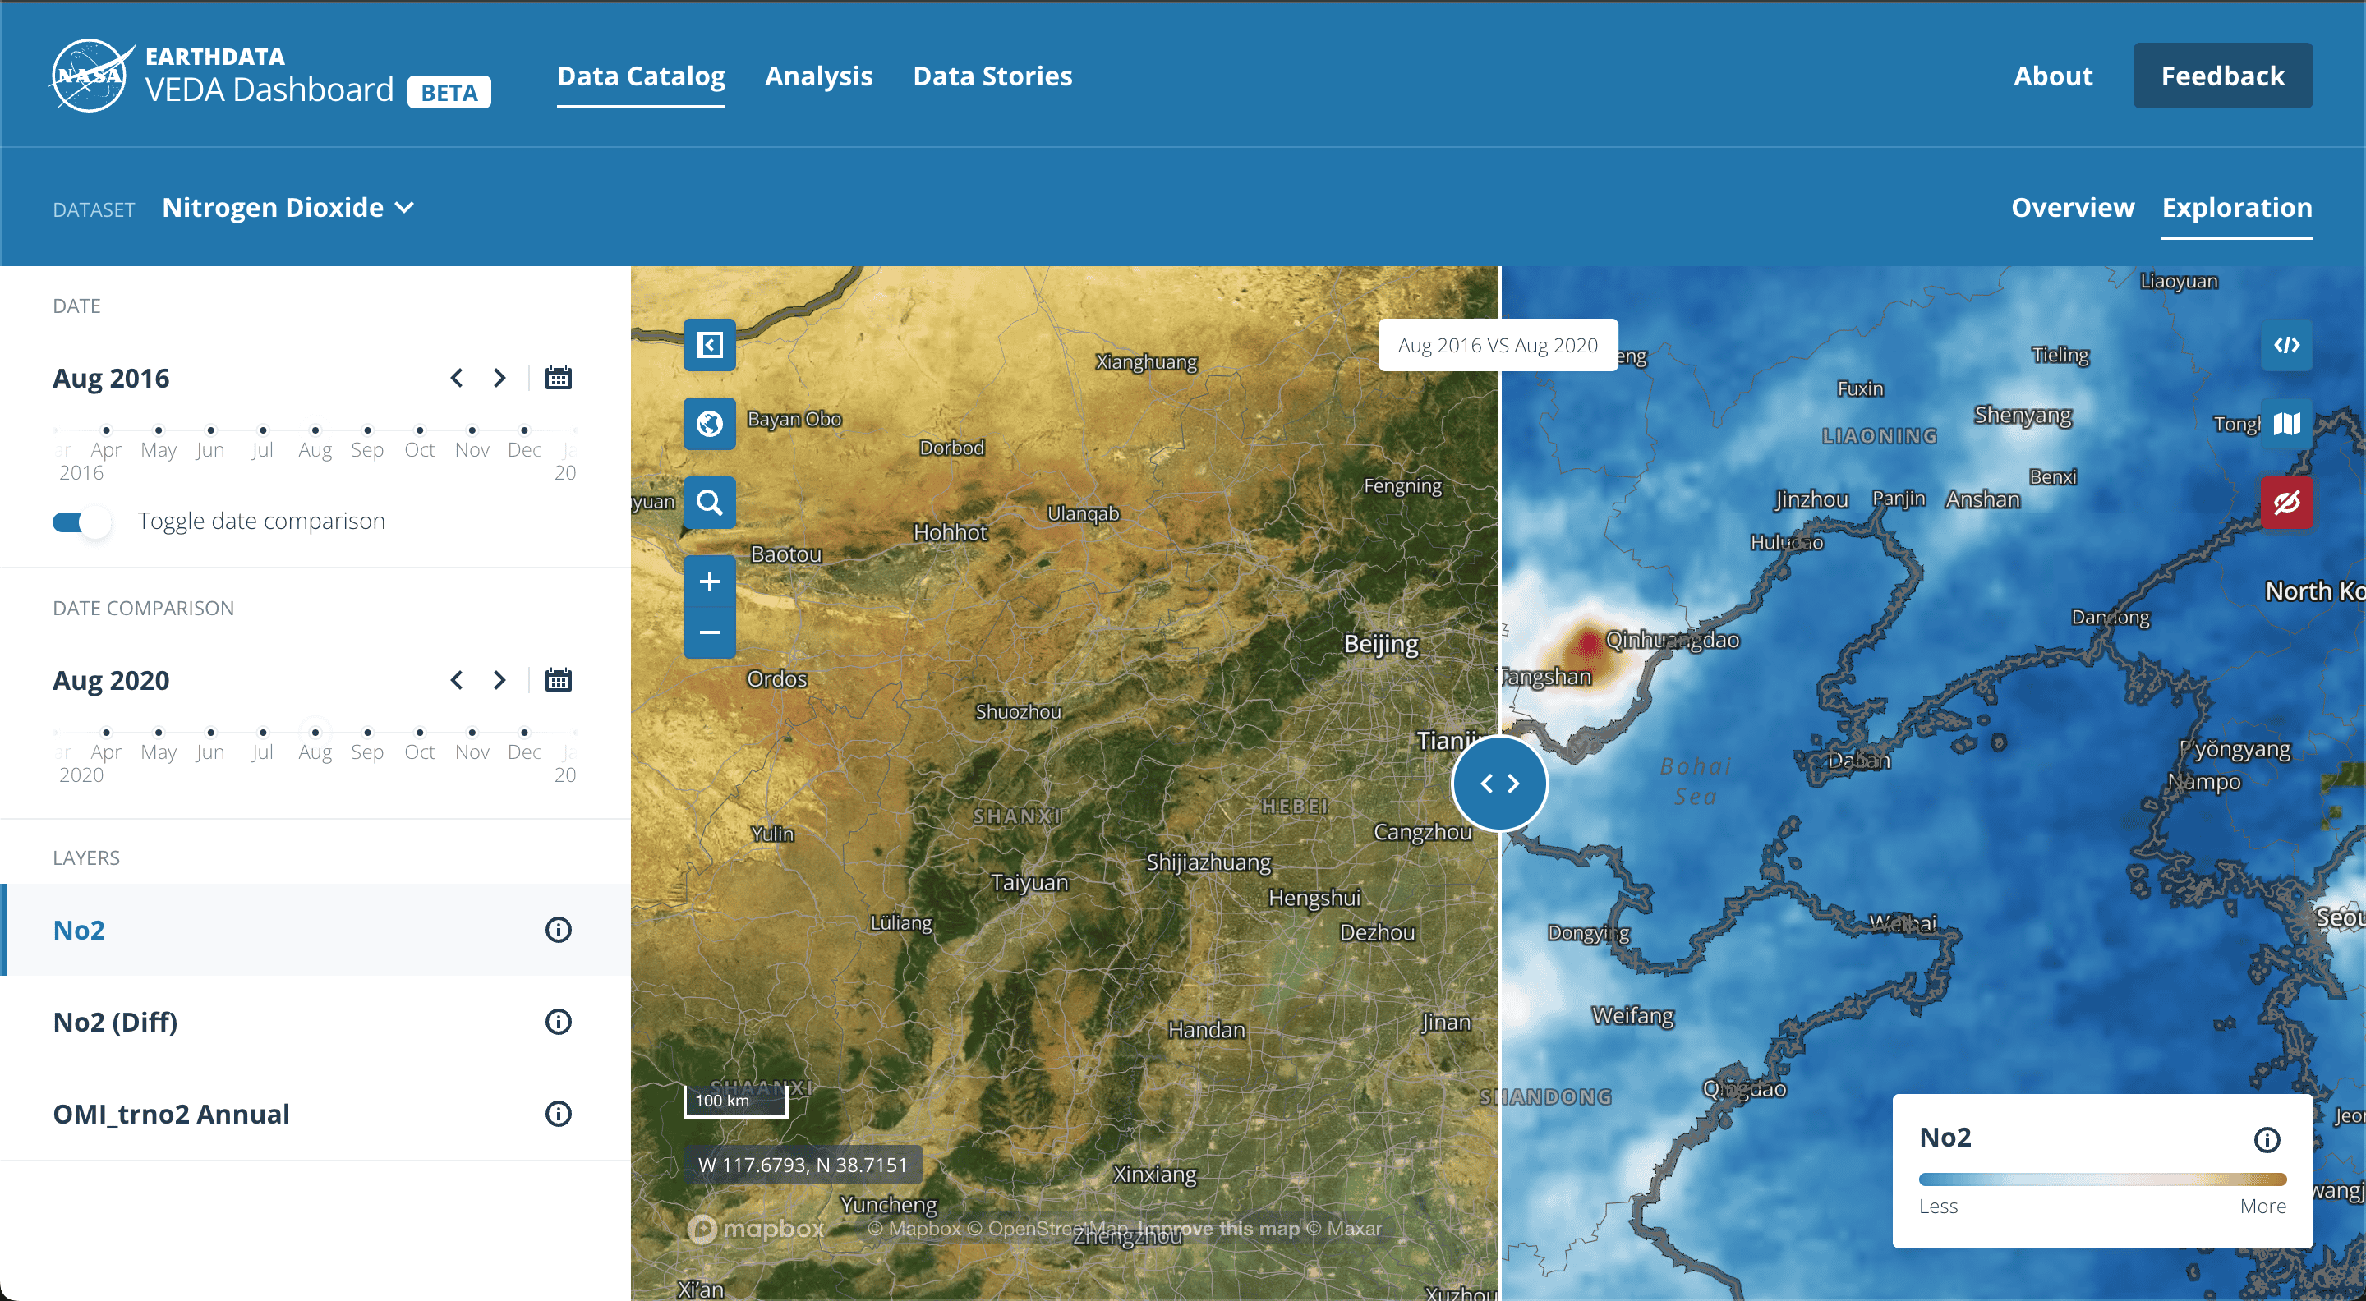Go to previous month before Aug 2020
The image size is (2366, 1301).
pyautogui.click(x=457, y=679)
